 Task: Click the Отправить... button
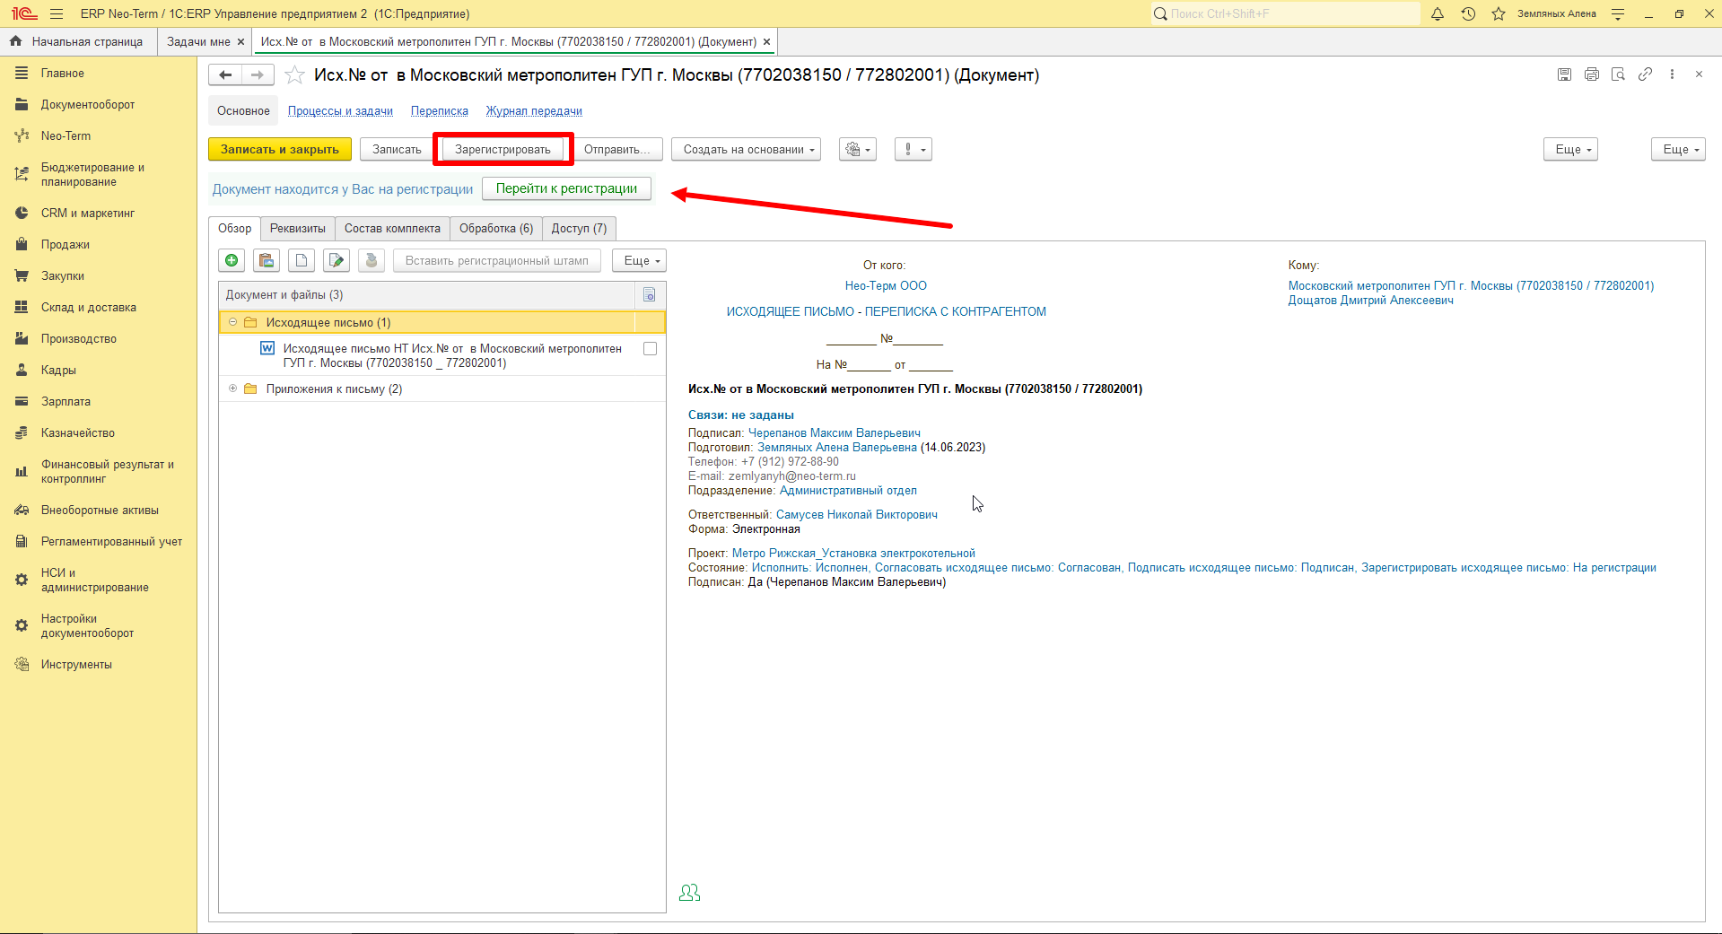(617, 150)
